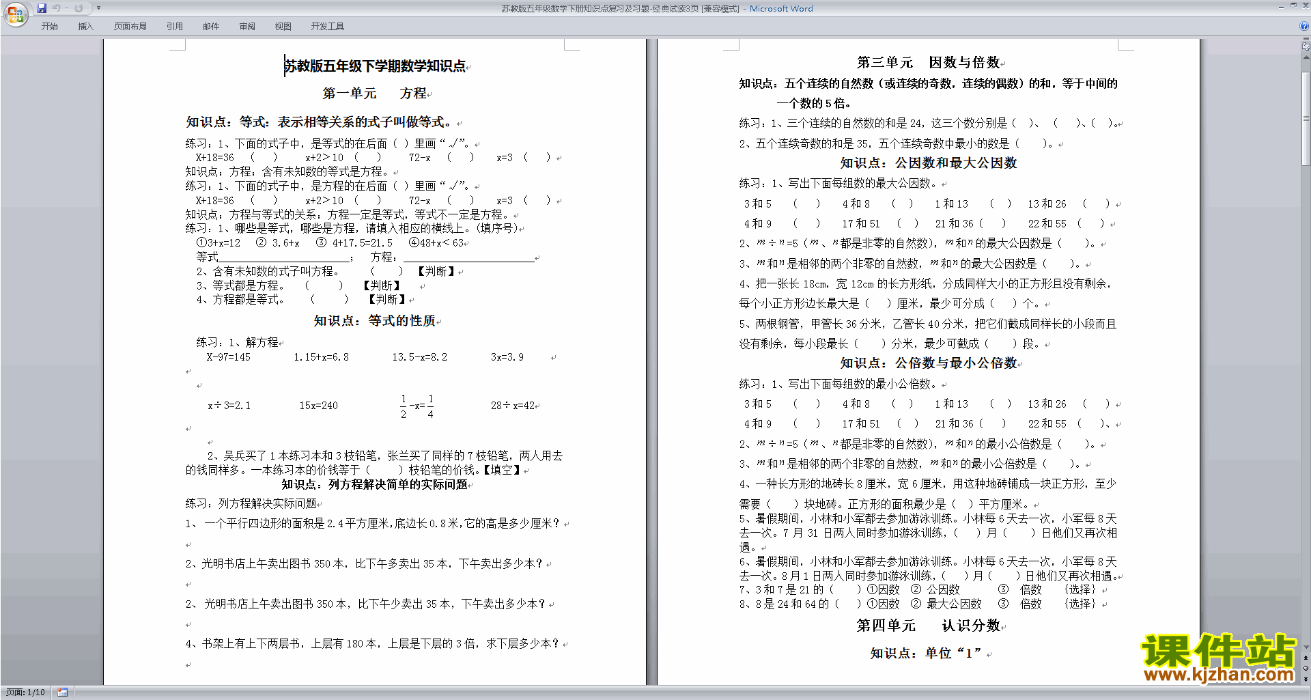Click the line 2、含有未知数的式子叫方程。
The image size is (1311, 700).
[268, 271]
